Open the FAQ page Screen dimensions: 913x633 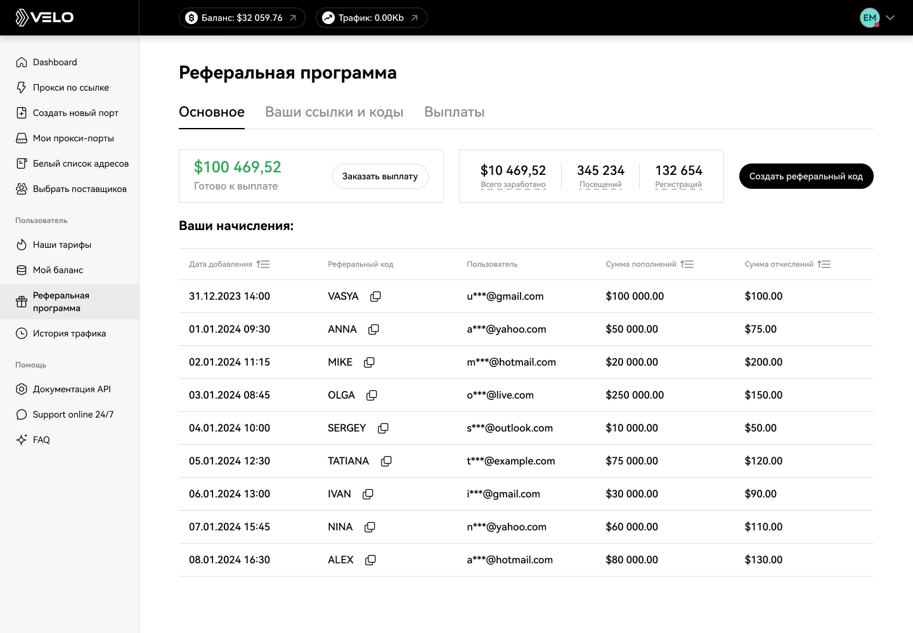(69, 440)
